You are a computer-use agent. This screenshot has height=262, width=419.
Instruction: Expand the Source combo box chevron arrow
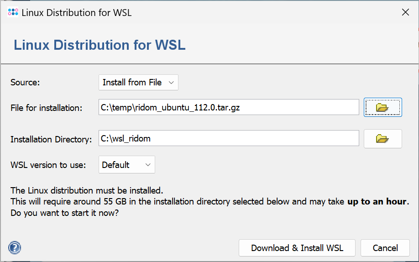171,83
